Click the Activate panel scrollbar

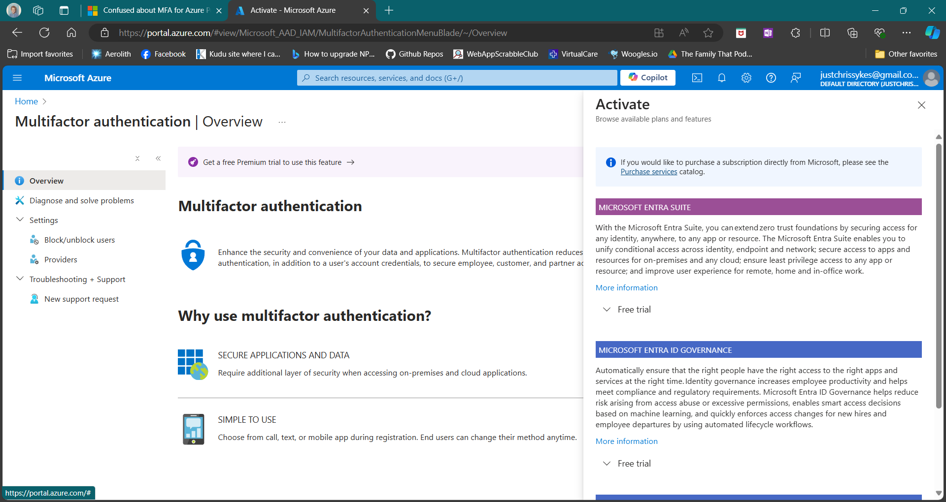[x=939, y=276]
